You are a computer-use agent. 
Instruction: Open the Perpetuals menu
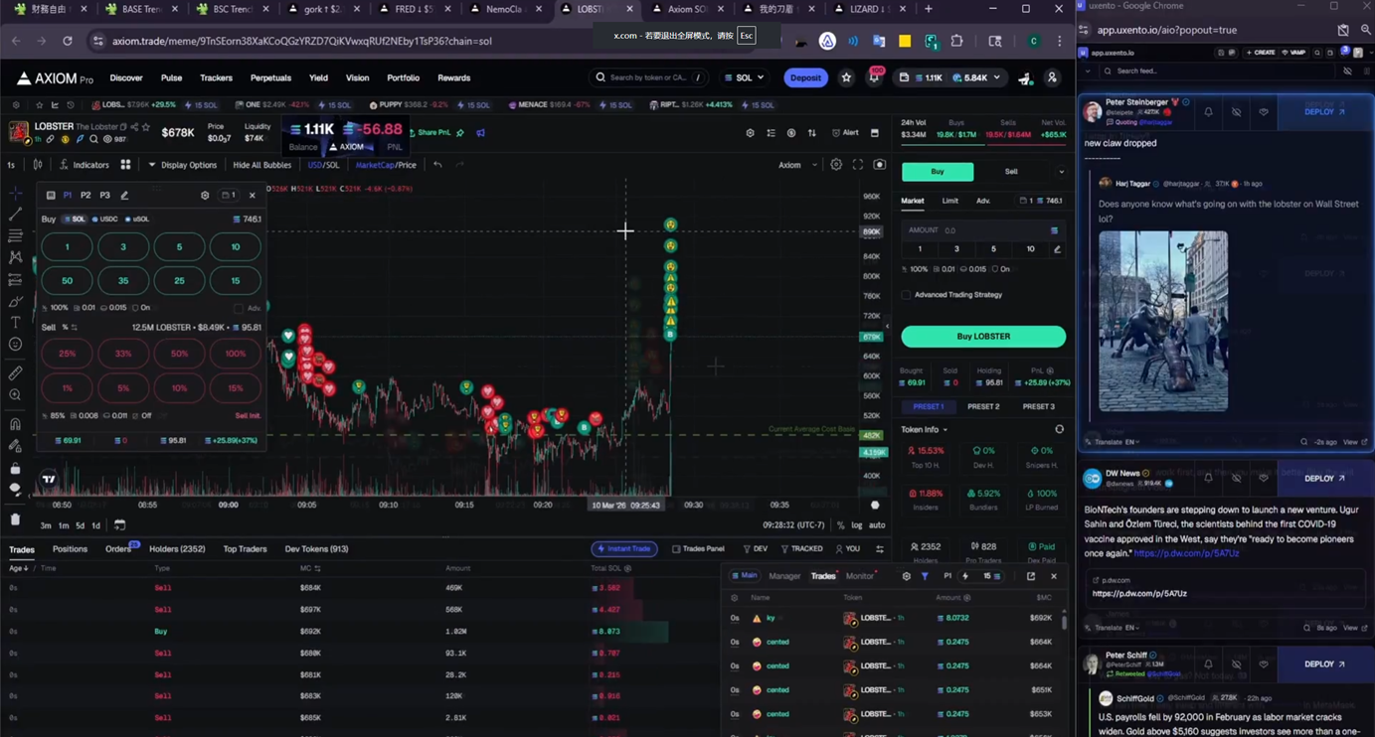coord(270,77)
